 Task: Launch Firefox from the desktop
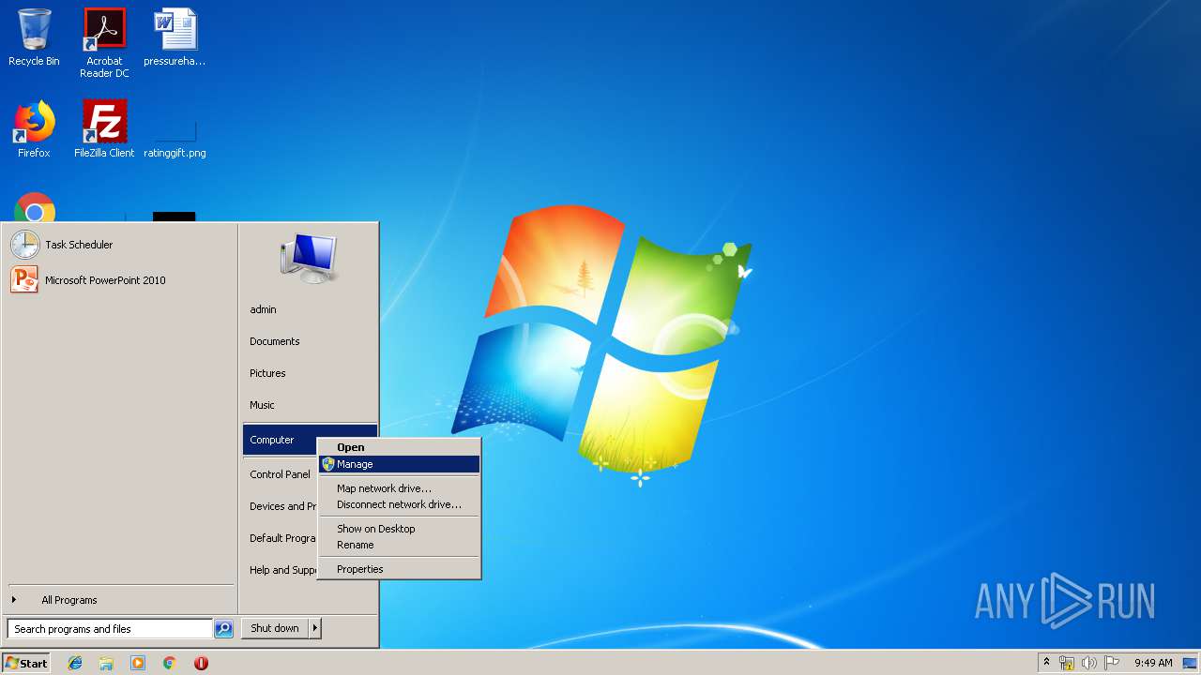pos(34,129)
